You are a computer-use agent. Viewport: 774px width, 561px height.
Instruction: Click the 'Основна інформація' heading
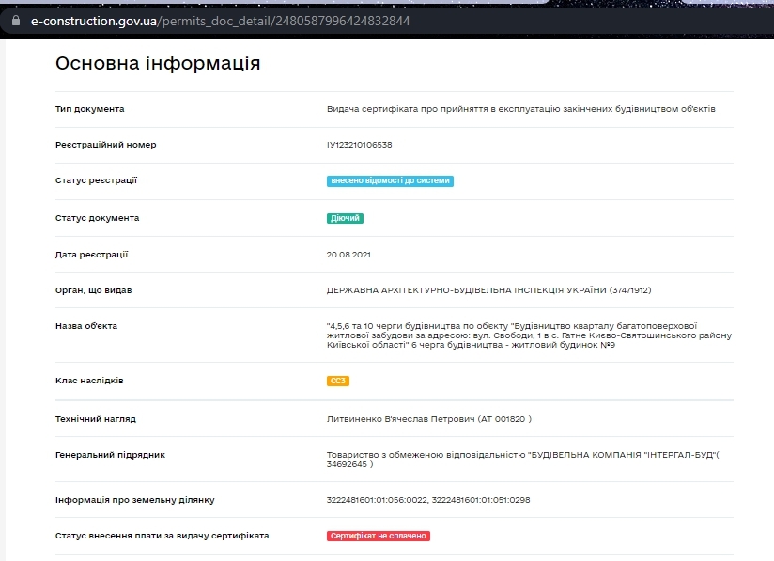[158, 63]
